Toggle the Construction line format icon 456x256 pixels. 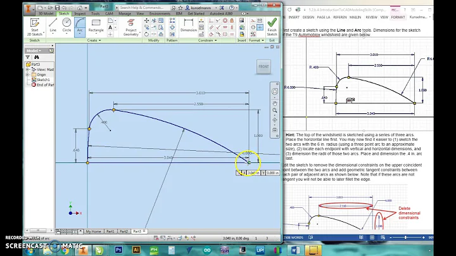coord(253,21)
